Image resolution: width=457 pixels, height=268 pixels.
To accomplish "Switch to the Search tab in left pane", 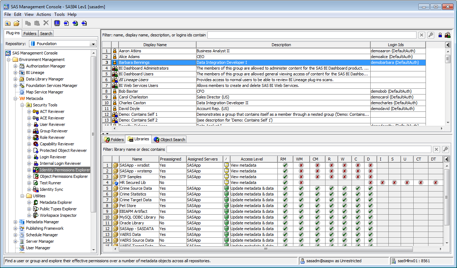I will pyautogui.click(x=46, y=34).
